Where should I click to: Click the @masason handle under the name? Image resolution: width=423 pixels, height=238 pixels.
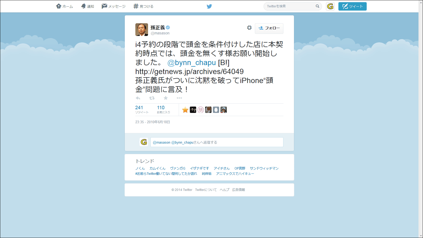tap(160, 33)
